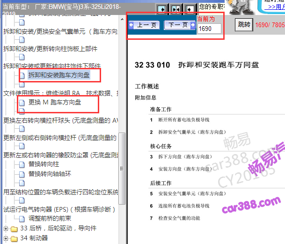The width and height of the screenshot is (285, 244).
Task: Click step 6 连接所有蓄电池负极导线
Action: [183, 206]
